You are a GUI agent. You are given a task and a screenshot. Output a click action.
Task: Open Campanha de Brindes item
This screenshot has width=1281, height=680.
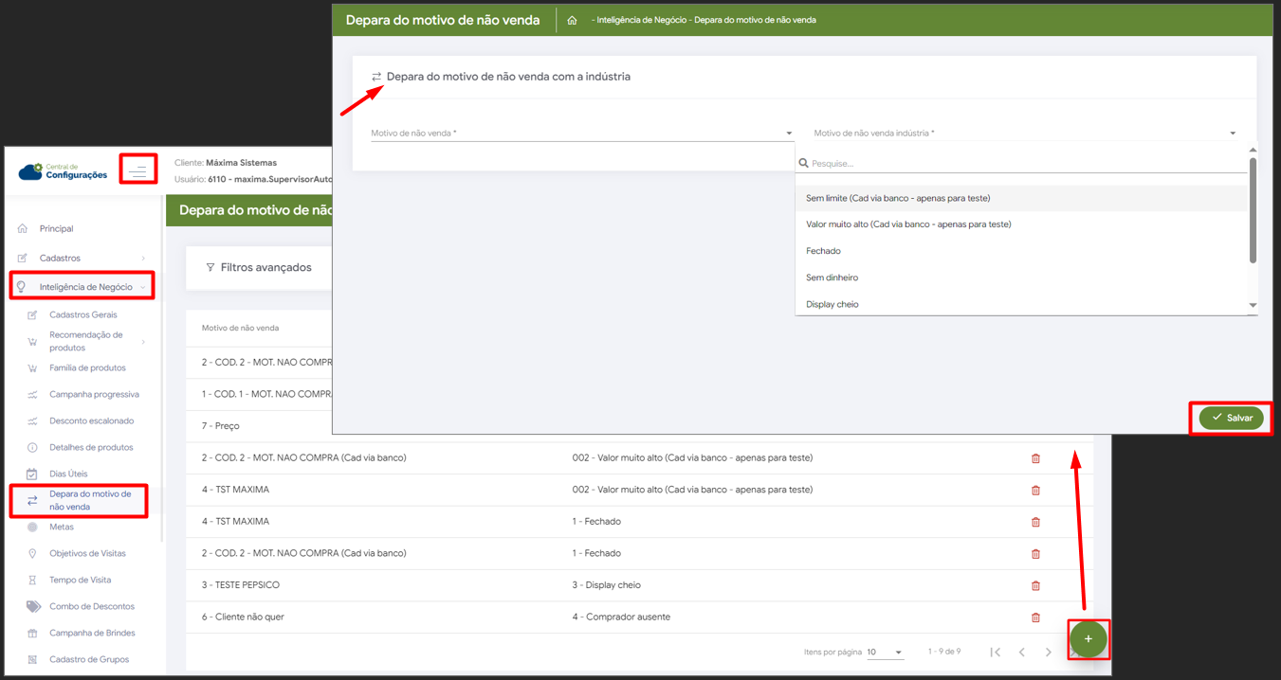point(92,633)
